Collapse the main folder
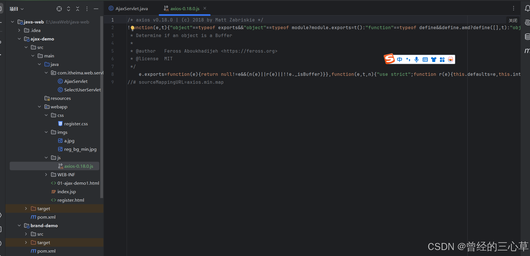Screen dimensions: 530x256 coord(33,56)
